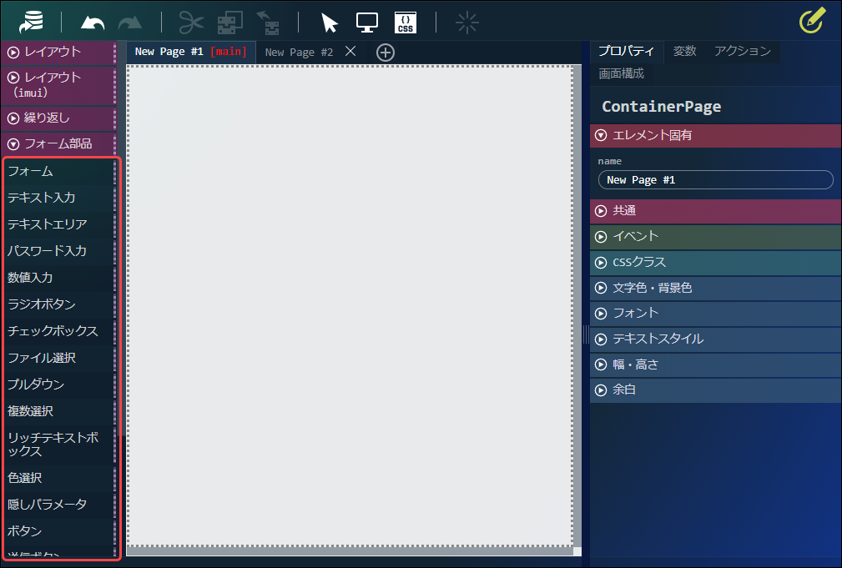
Task: Open the monitor preview icon
Action: click(x=367, y=23)
